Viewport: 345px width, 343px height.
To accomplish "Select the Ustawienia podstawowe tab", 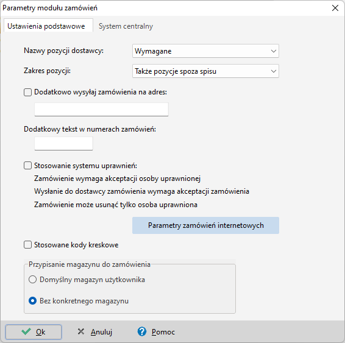I will (x=46, y=26).
